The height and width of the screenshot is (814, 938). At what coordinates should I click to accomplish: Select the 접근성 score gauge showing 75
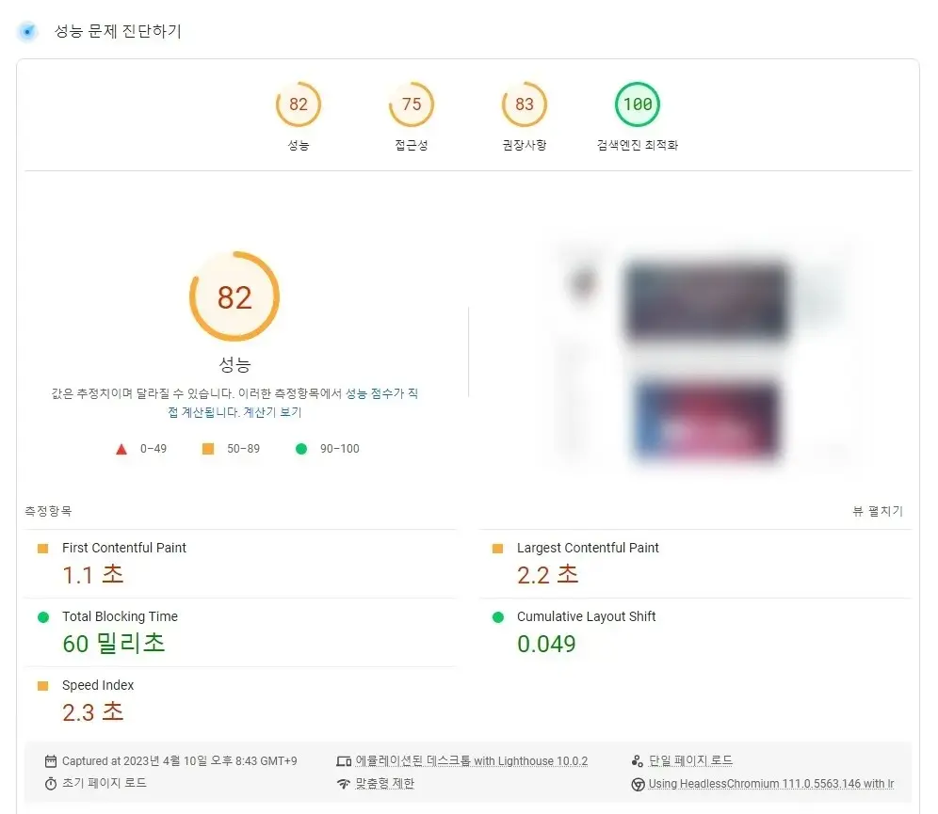tap(411, 104)
